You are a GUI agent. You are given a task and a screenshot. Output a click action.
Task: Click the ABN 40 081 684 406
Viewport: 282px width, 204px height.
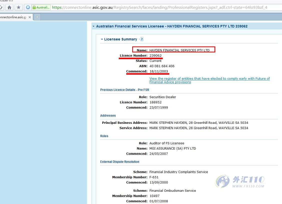tap(162, 66)
